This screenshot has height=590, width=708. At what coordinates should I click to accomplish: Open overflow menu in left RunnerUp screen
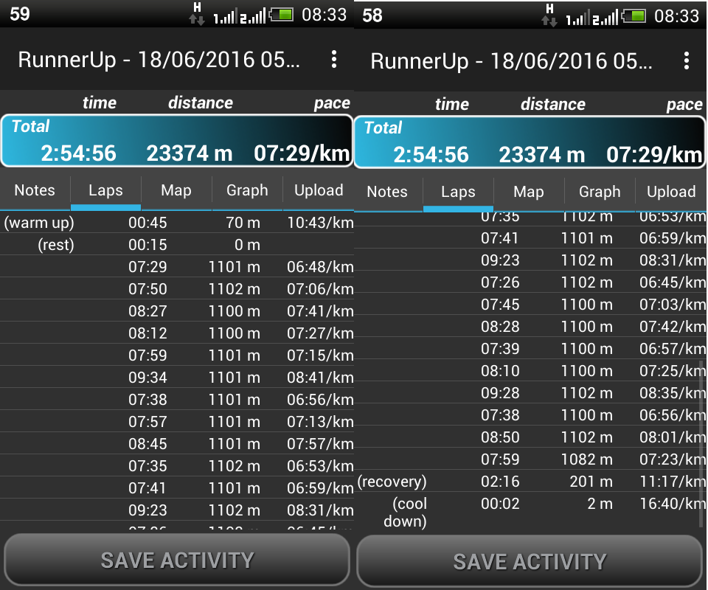tap(333, 60)
